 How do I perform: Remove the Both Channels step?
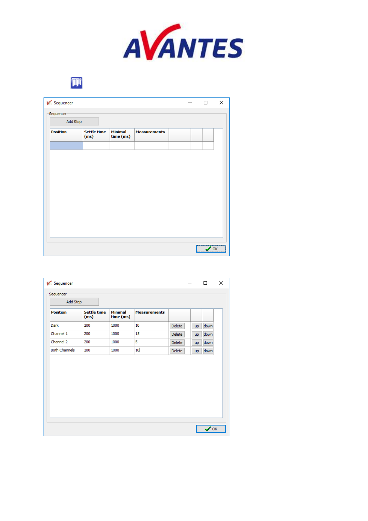177,351
